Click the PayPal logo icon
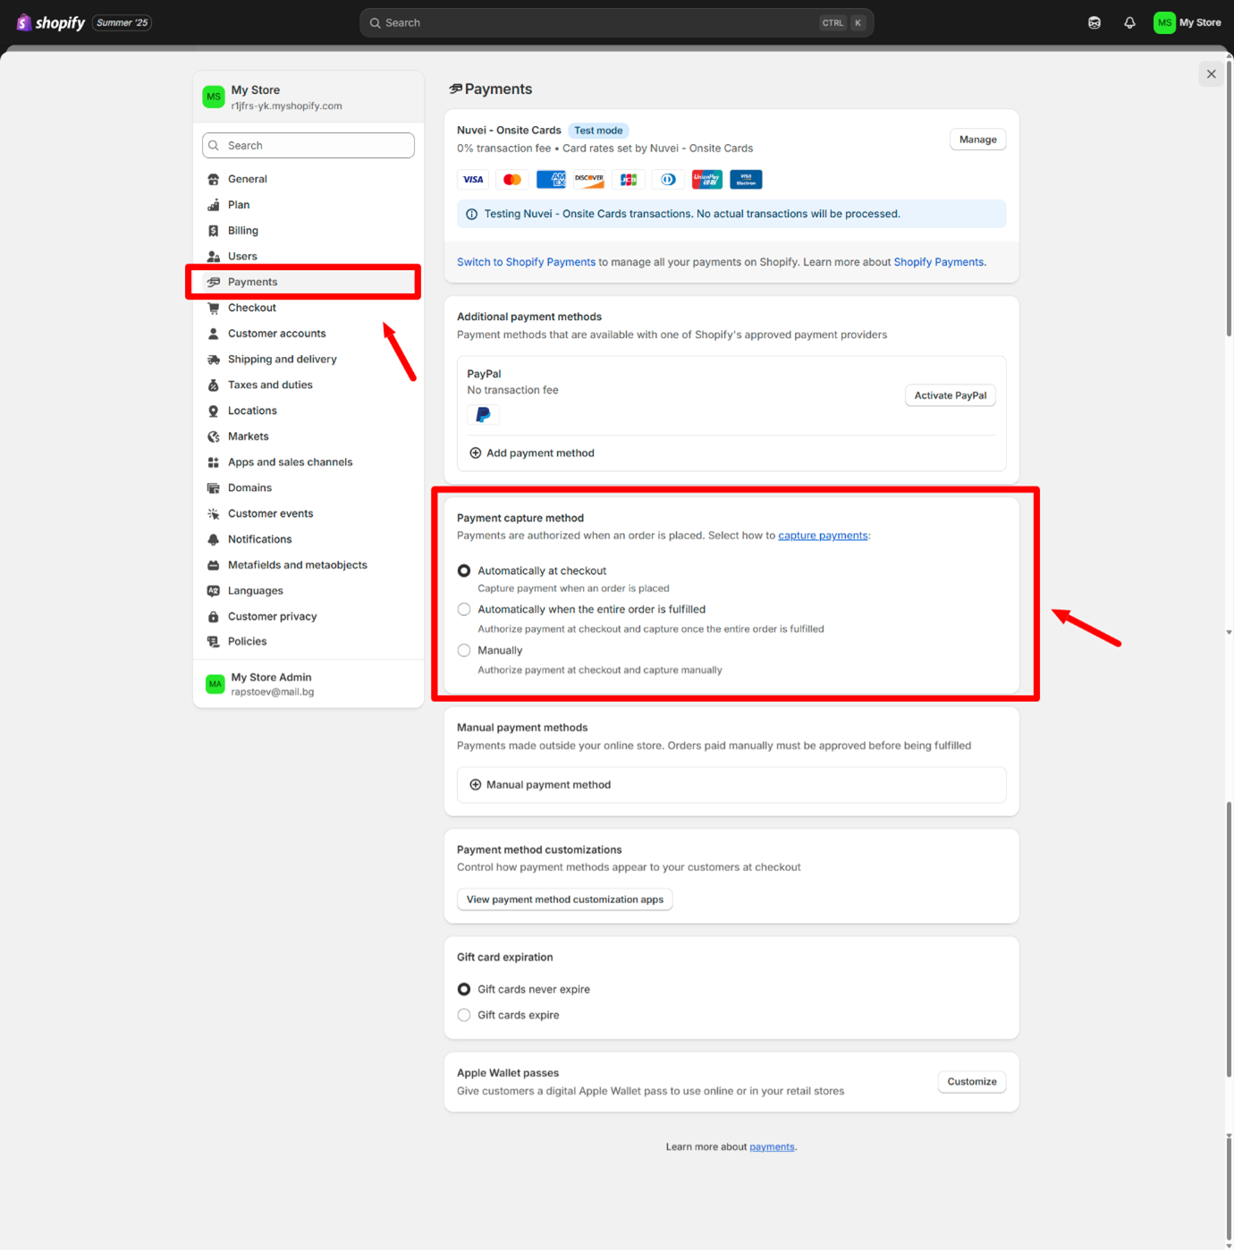The image size is (1234, 1251). pos(483,415)
